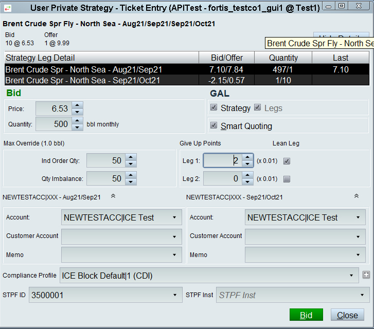Increase the Price value with up arrow

click(77, 105)
